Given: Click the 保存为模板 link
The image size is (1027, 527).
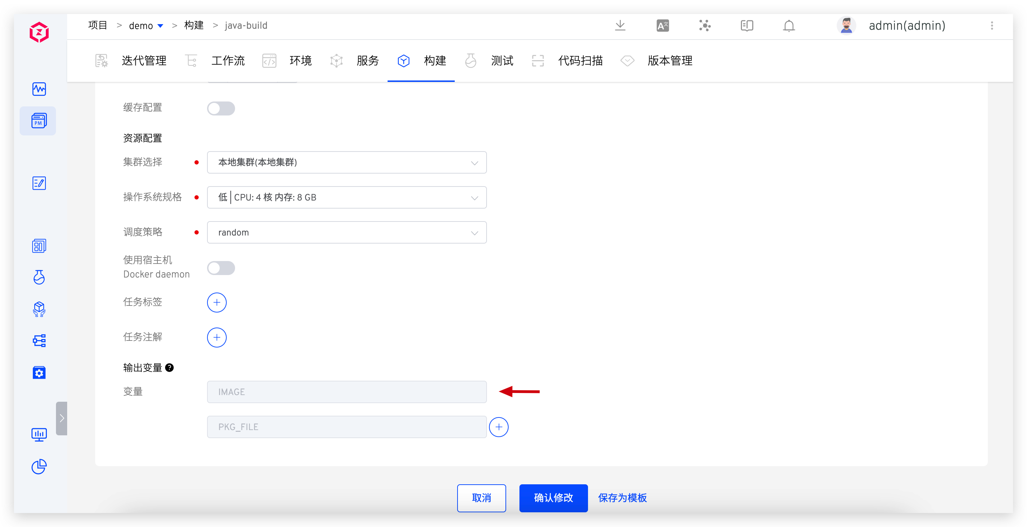Looking at the screenshot, I should [622, 498].
